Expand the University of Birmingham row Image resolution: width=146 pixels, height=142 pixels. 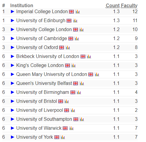tap(12, 92)
